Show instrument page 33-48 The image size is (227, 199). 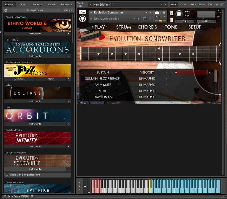[192, 5]
